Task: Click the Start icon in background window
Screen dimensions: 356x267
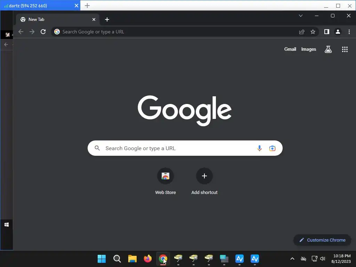Action: [x=7, y=225]
